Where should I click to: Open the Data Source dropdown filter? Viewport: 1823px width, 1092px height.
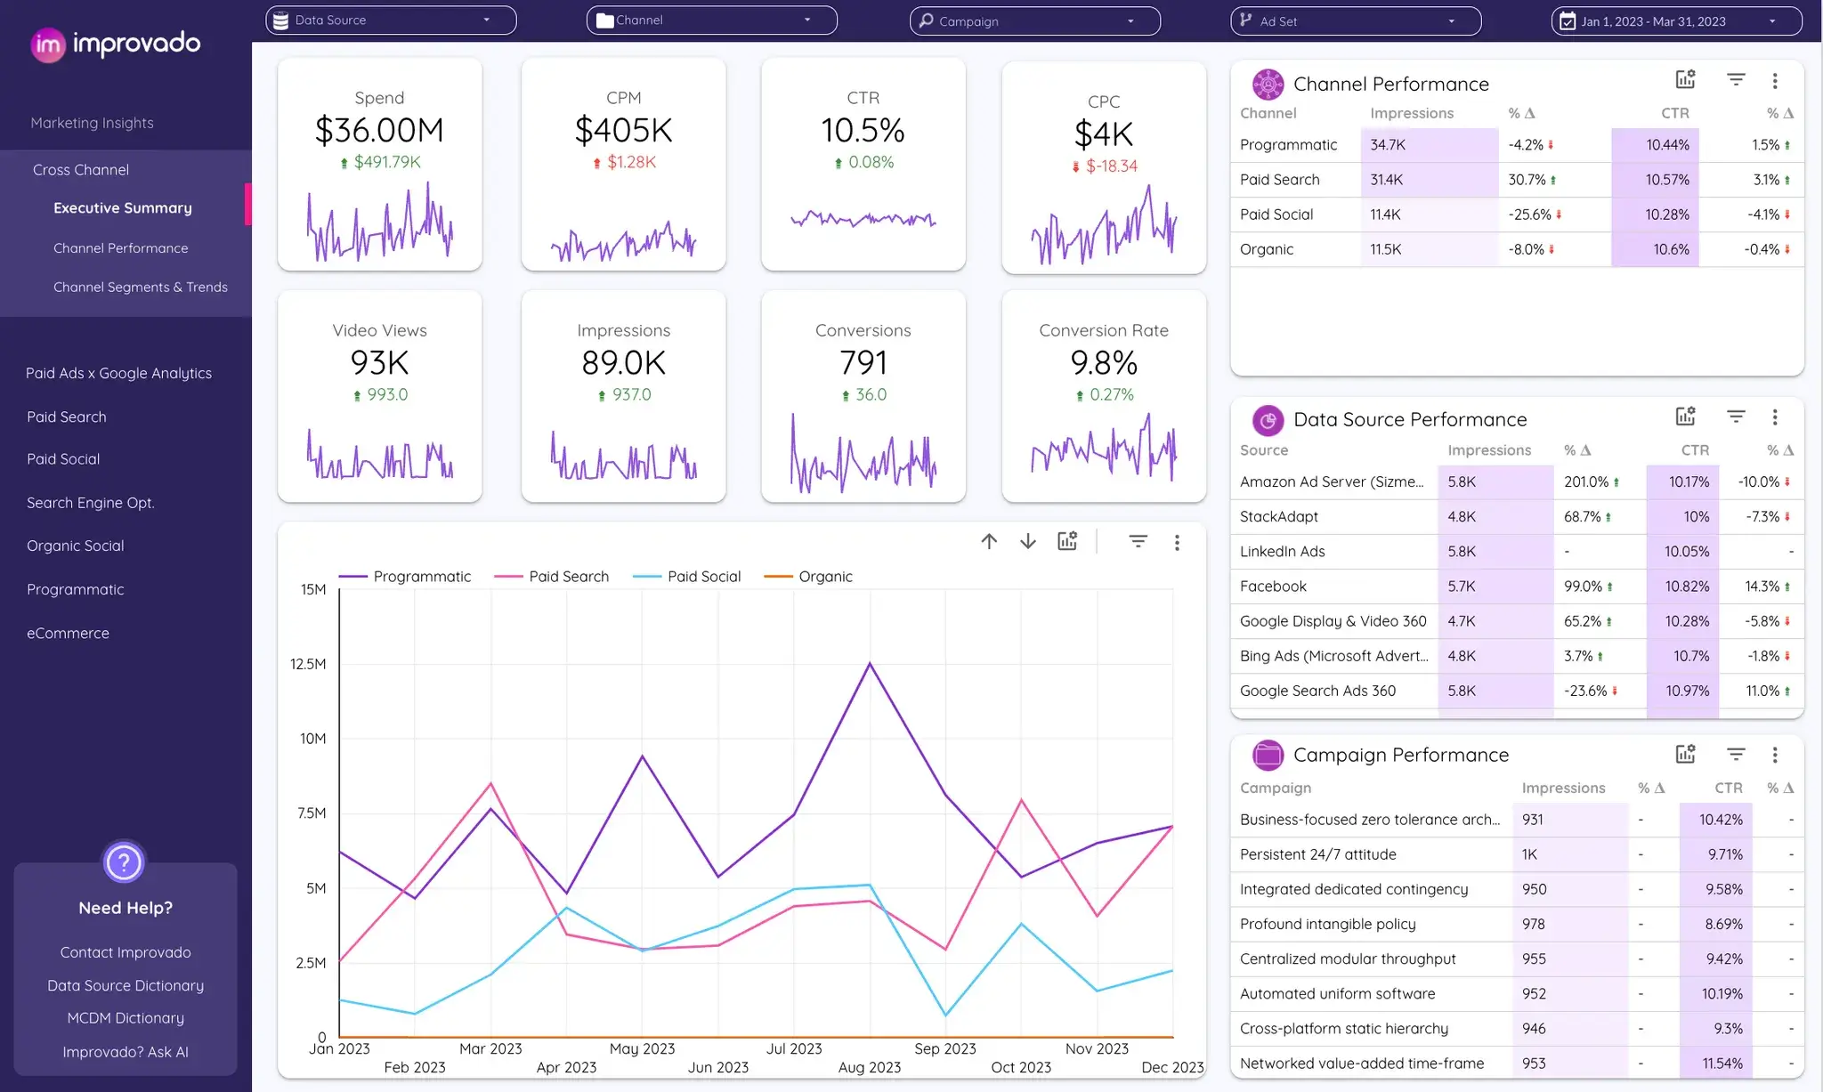(391, 20)
